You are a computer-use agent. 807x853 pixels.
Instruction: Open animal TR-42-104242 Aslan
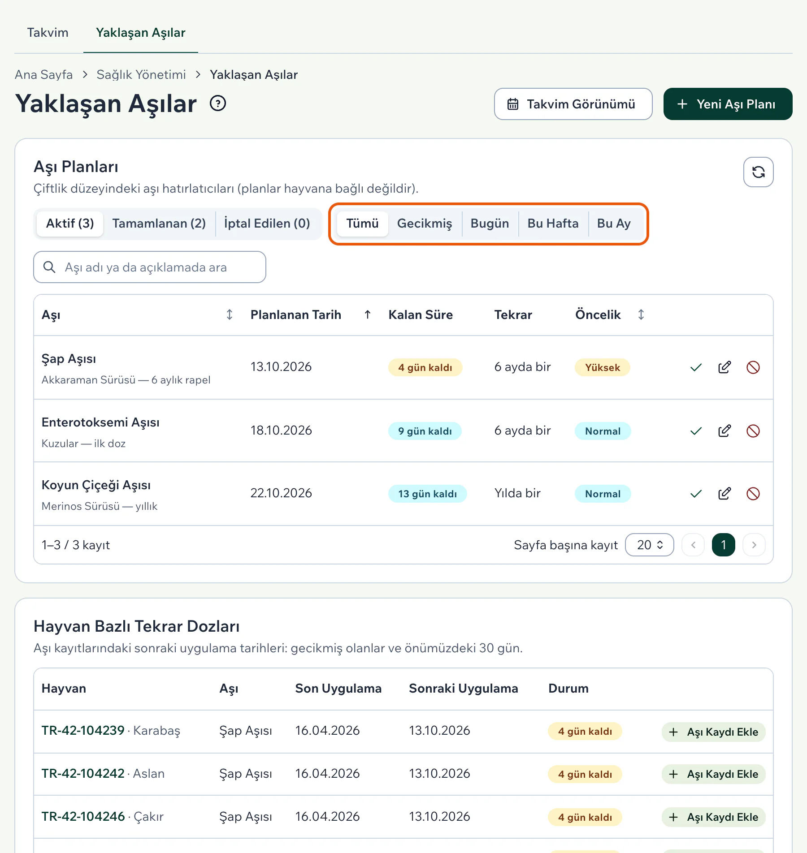(x=103, y=774)
